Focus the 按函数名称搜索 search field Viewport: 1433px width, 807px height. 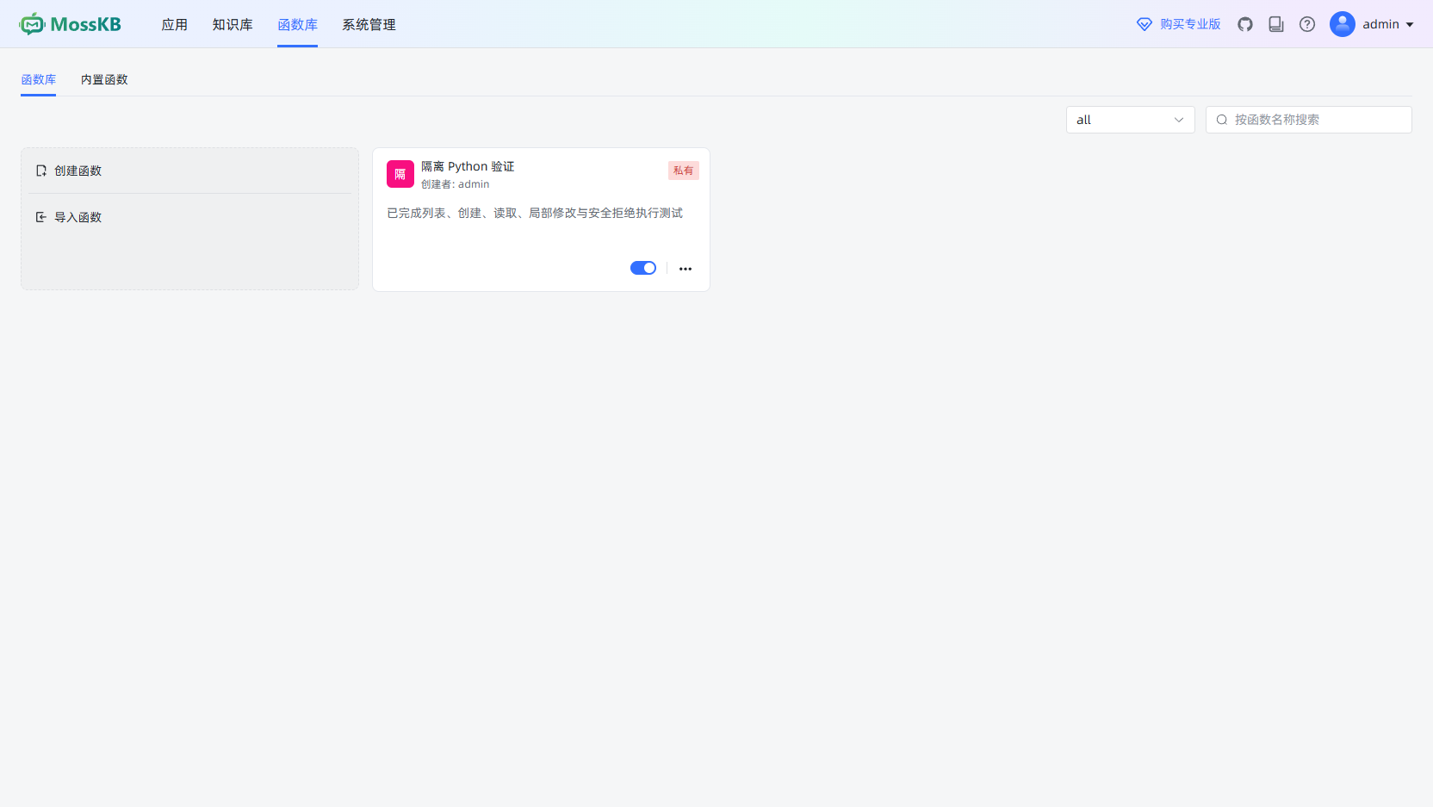tap(1309, 120)
